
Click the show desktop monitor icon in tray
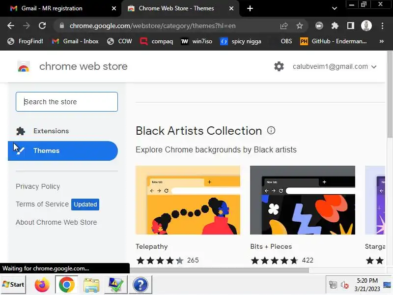(387, 285)
